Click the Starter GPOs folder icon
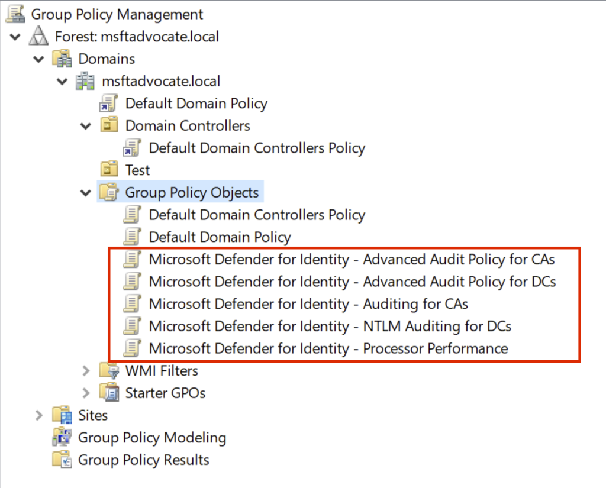 (x=109, y=393)
